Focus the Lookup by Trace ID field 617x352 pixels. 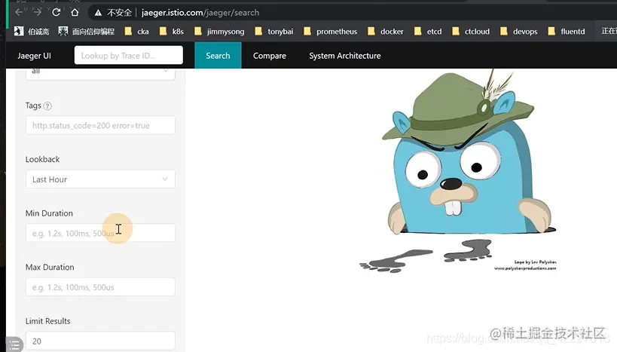129,55
